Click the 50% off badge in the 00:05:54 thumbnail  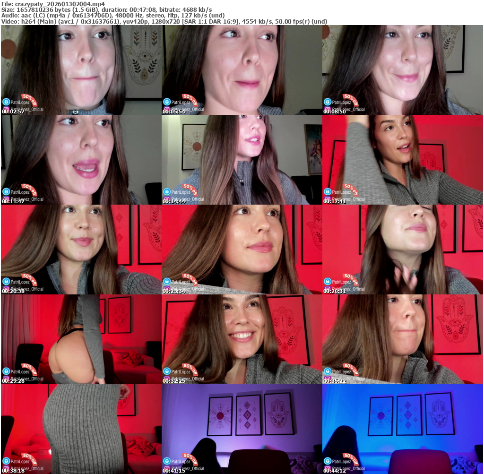click(x=190, y=100)
